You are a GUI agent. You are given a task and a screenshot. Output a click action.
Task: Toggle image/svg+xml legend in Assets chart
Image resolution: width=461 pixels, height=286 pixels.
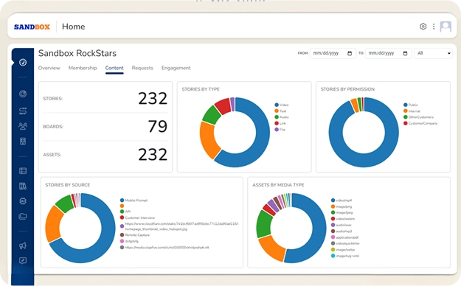[x=345, y=256]
